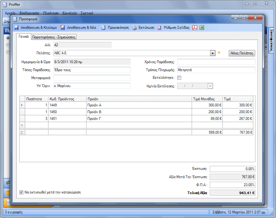Switch to Παρατηρήσεις - Σημειώσεις tab
276x218 pixels.
(x=53, y=37)
